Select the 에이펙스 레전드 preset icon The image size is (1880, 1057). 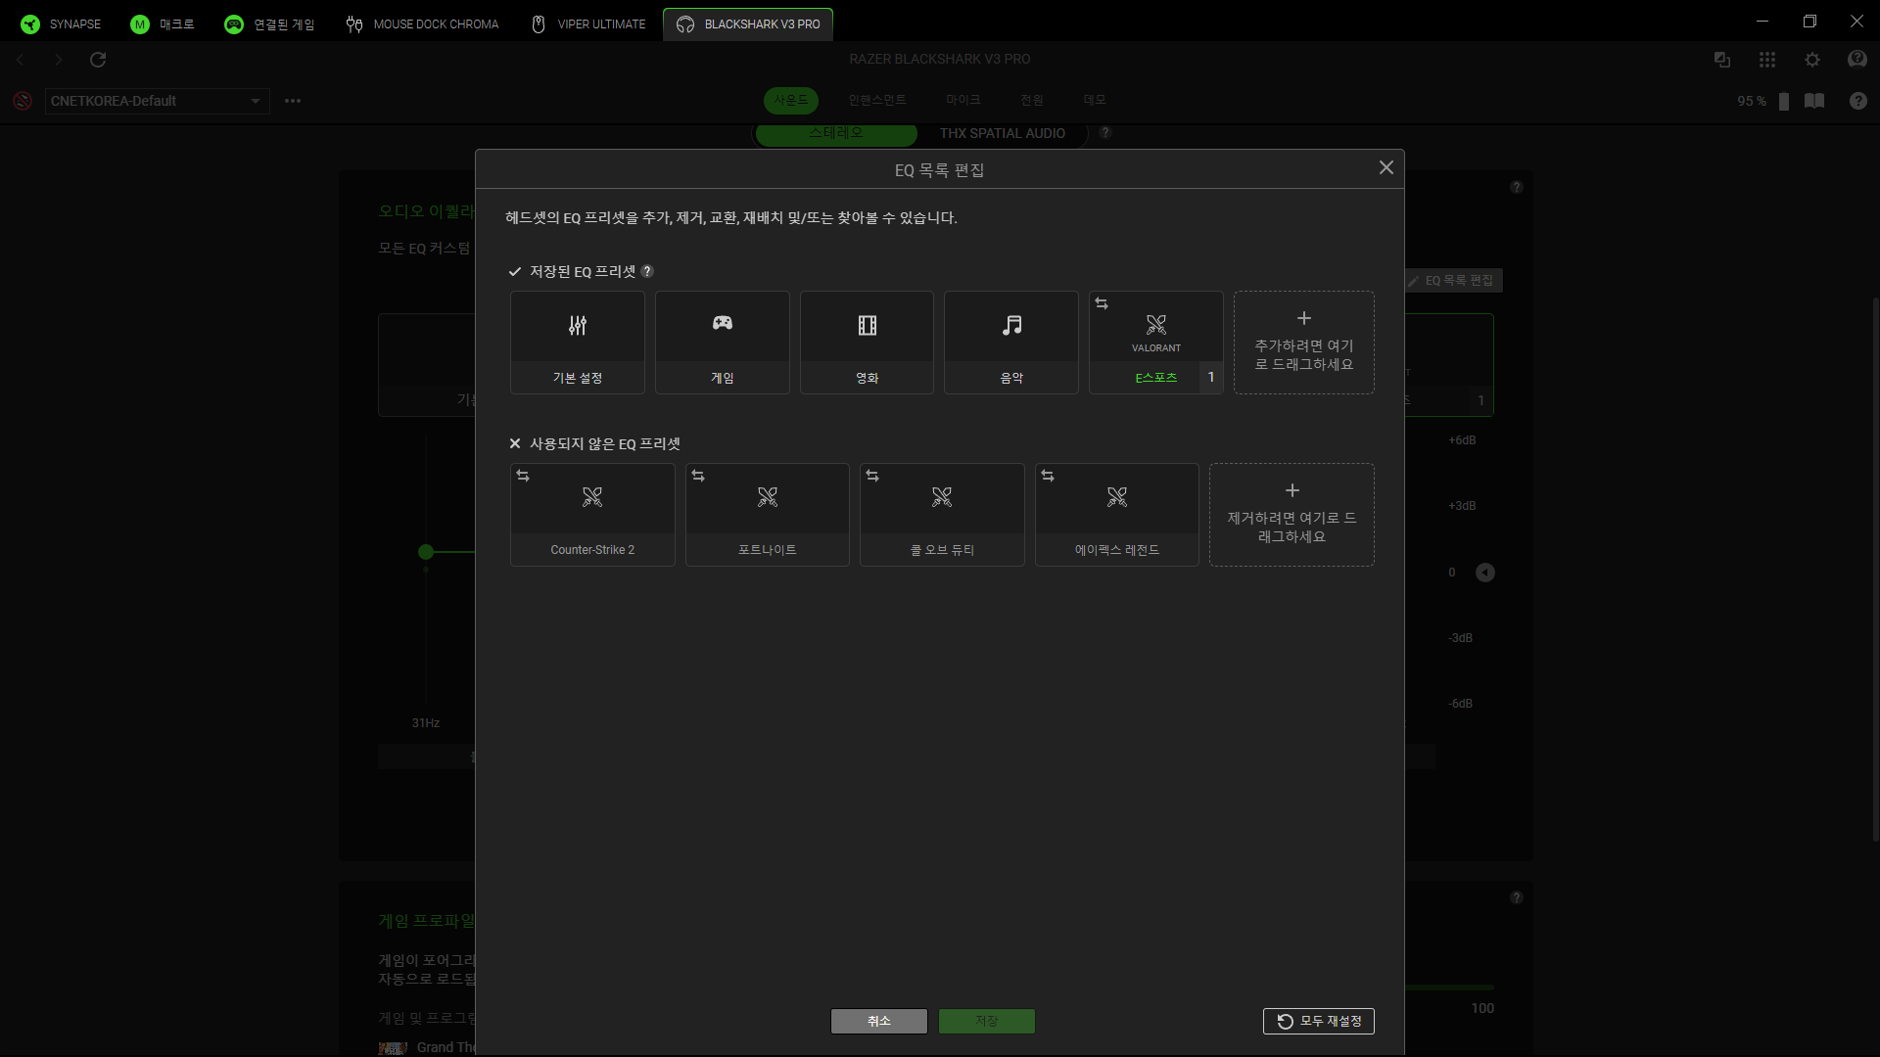[x=1117, y=497]
